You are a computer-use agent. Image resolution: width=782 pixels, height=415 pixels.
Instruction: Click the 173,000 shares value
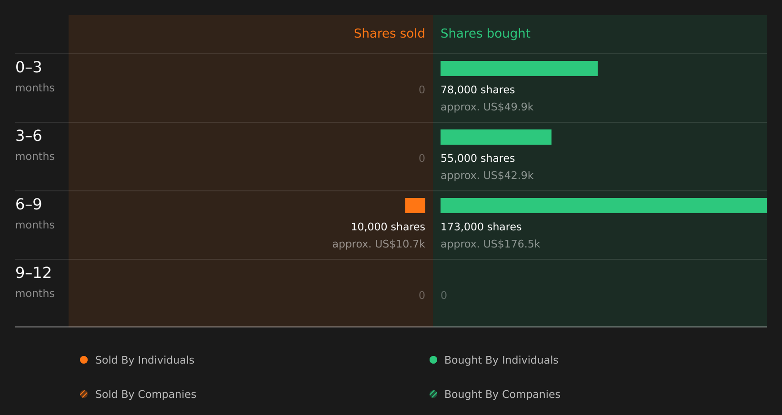pyautogui.click(x=481, y=227)
